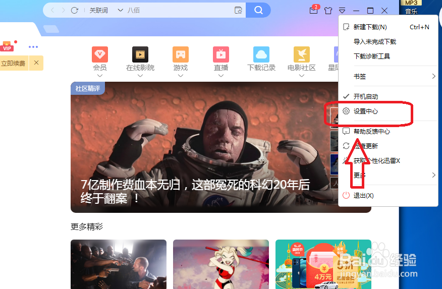The image size is (442, 289).
Task: Expand the chevron under 会员
Action: click(x=100, y=76)
